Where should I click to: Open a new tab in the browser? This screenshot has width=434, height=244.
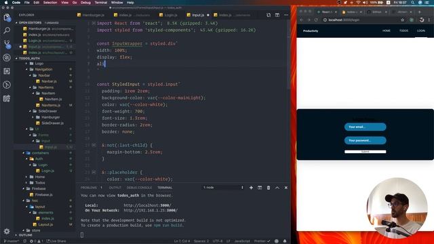point(419,12)
